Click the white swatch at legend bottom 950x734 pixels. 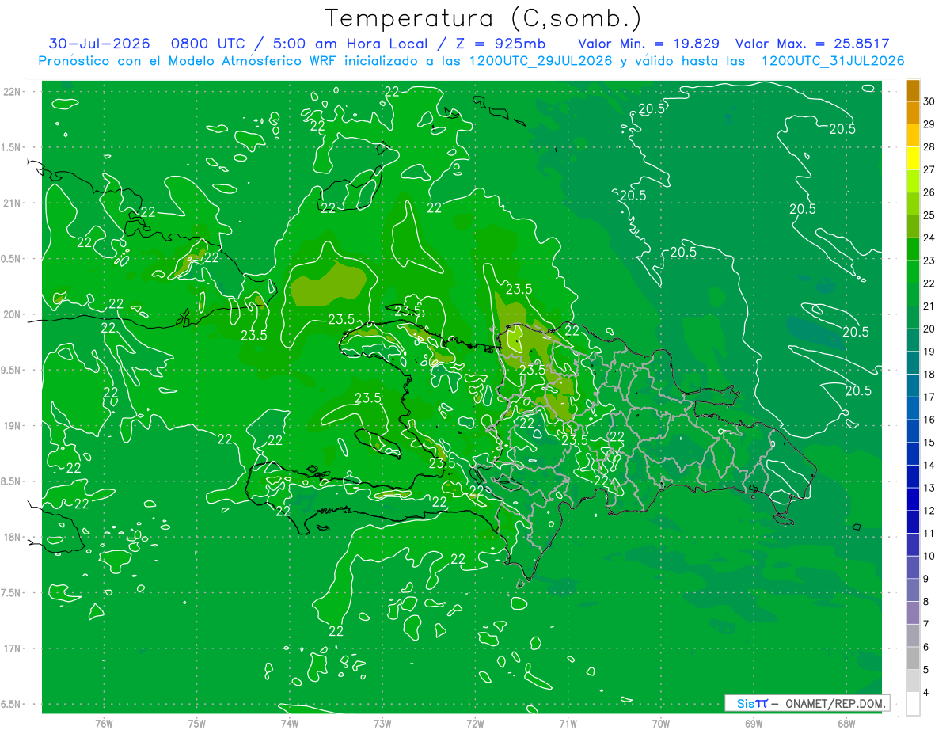913,704
